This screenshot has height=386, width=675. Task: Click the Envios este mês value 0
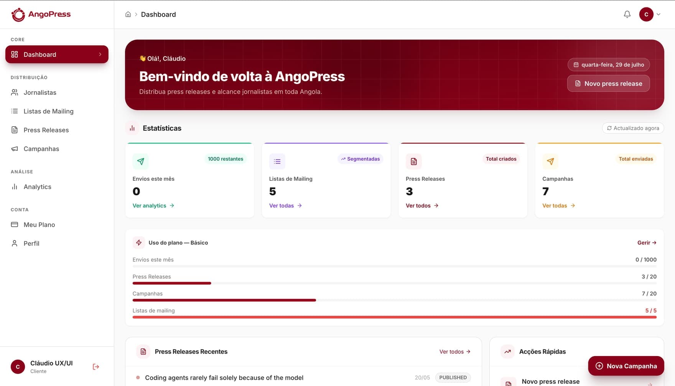(x=136, y=191)
